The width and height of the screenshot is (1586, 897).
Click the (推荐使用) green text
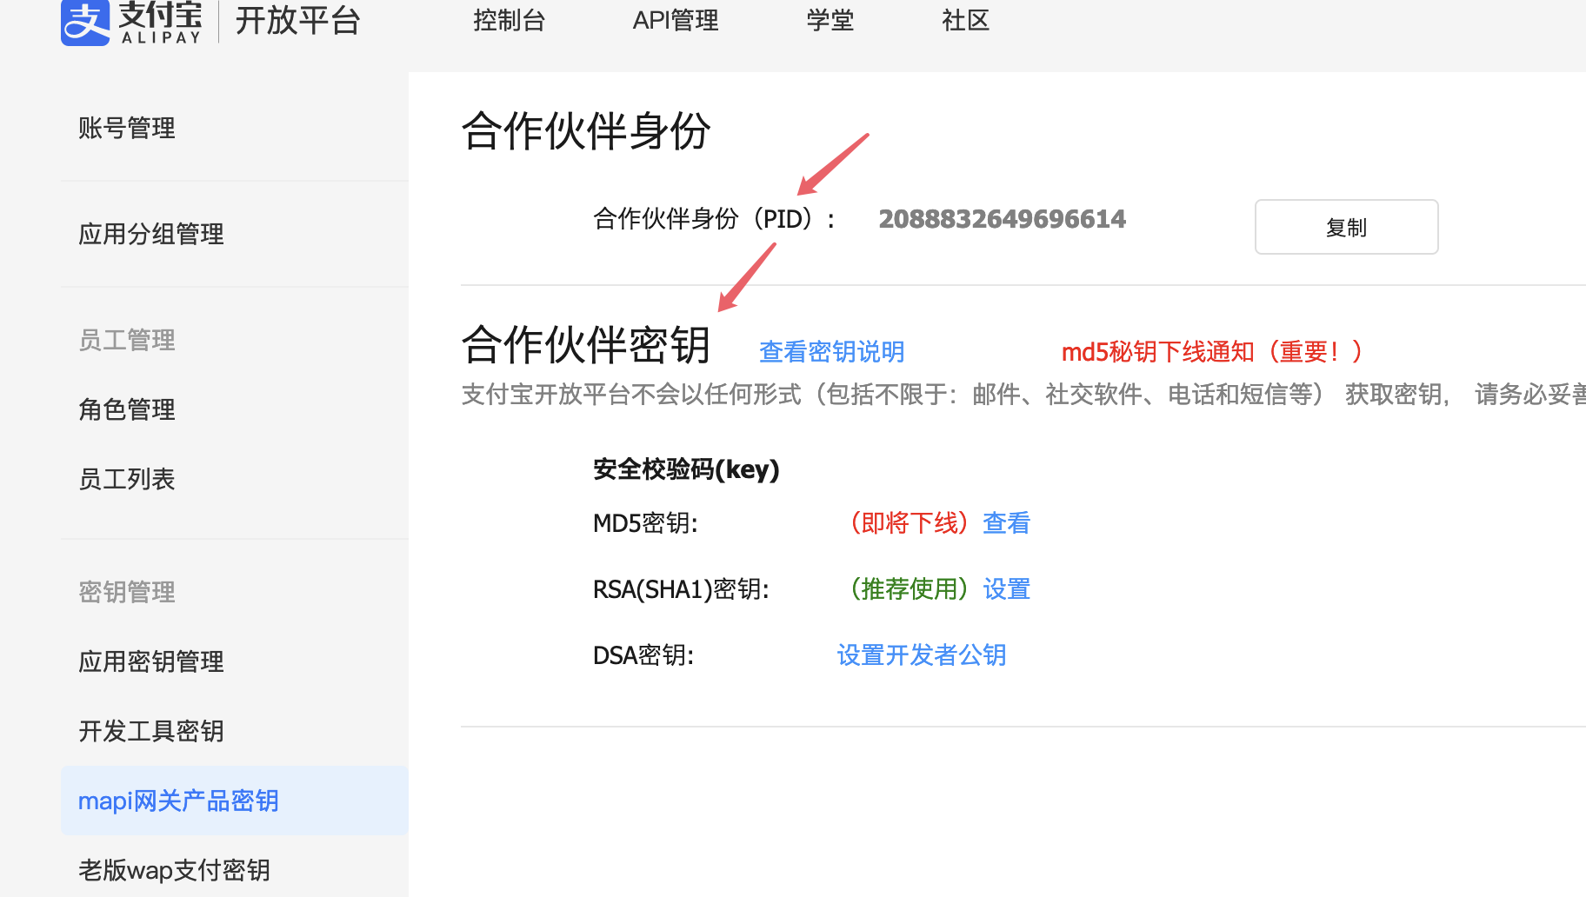click(910, 588)
